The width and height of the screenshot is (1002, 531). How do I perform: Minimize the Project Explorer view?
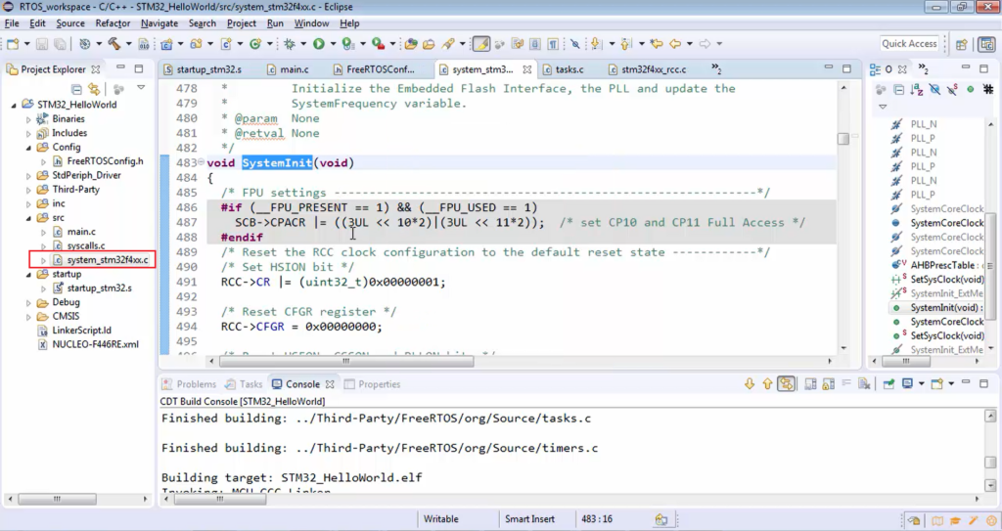(120, 67)
